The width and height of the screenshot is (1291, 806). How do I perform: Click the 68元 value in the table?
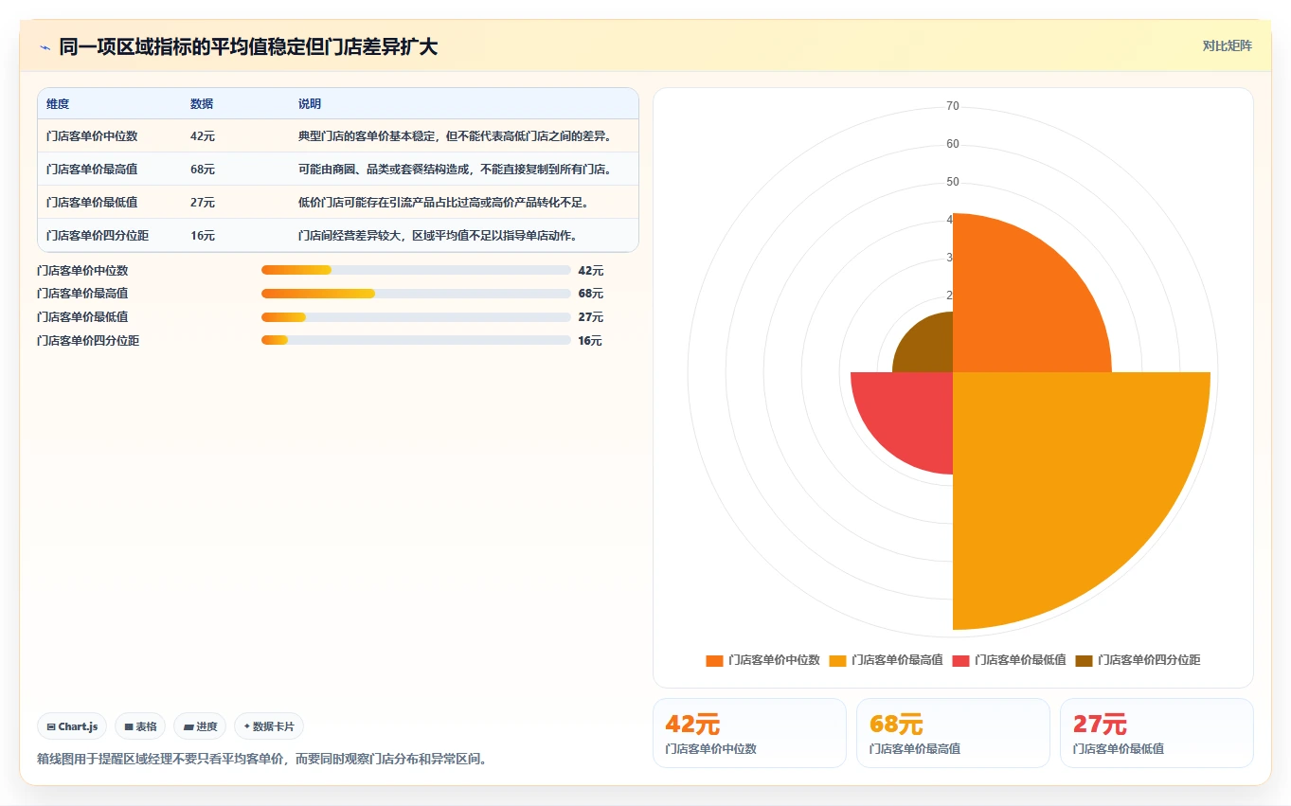tap(203, 170)
